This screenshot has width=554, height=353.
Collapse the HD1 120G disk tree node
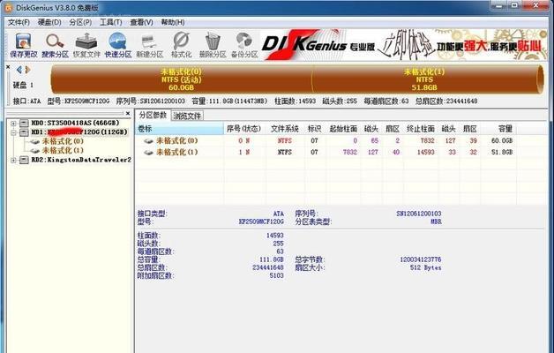point(13,132)
